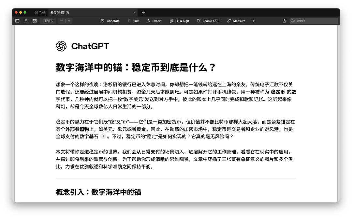Select the Measure tool
The image size is (352, 218).
click(236, 21)
